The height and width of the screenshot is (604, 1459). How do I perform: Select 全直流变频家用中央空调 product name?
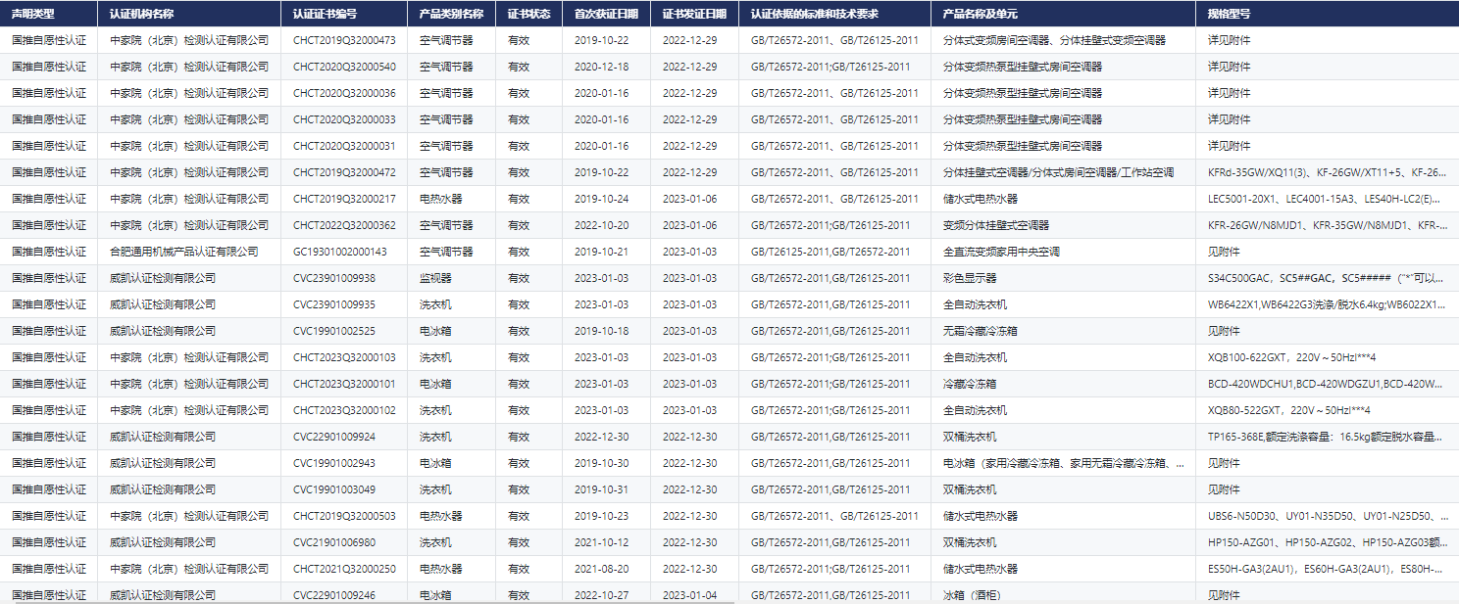[1001, 252]
